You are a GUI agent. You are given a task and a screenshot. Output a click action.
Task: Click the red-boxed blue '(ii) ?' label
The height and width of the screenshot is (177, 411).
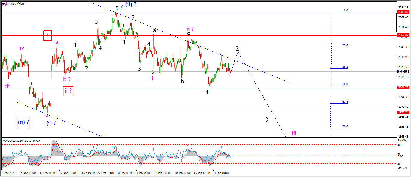click(23, 122)
